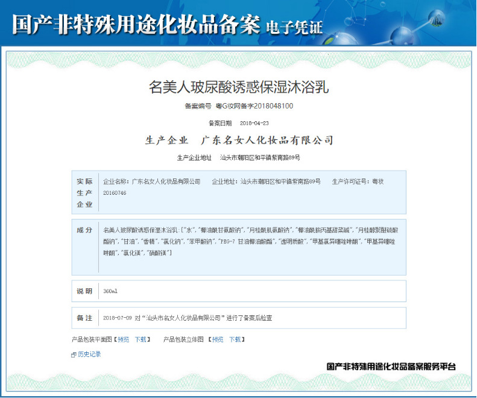Click the 成分 row label

point(84,230)
